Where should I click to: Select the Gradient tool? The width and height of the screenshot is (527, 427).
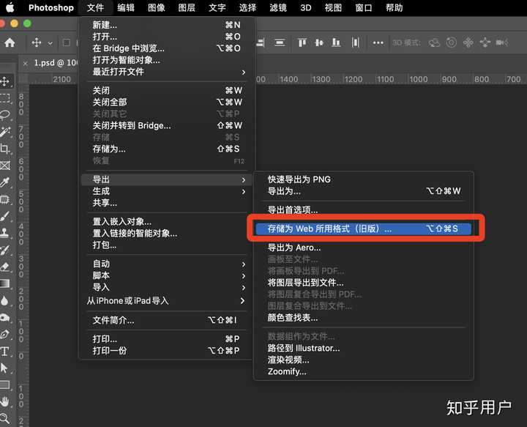tap(5, 283)
